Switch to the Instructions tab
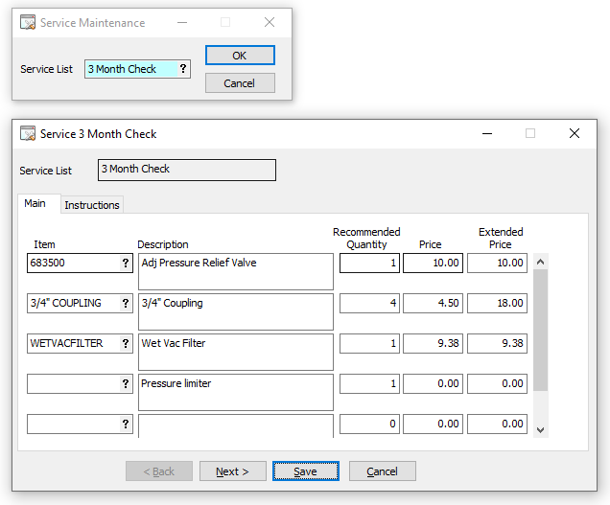 pyautogui.click(x=92, y=205)
